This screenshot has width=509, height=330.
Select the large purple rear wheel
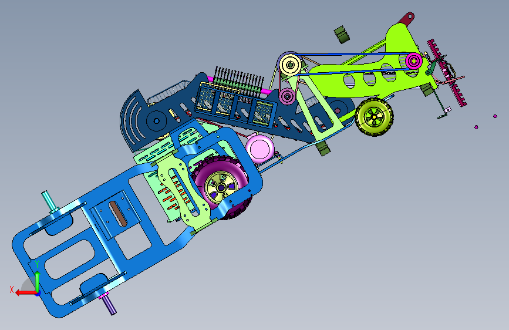pos(223,187)
